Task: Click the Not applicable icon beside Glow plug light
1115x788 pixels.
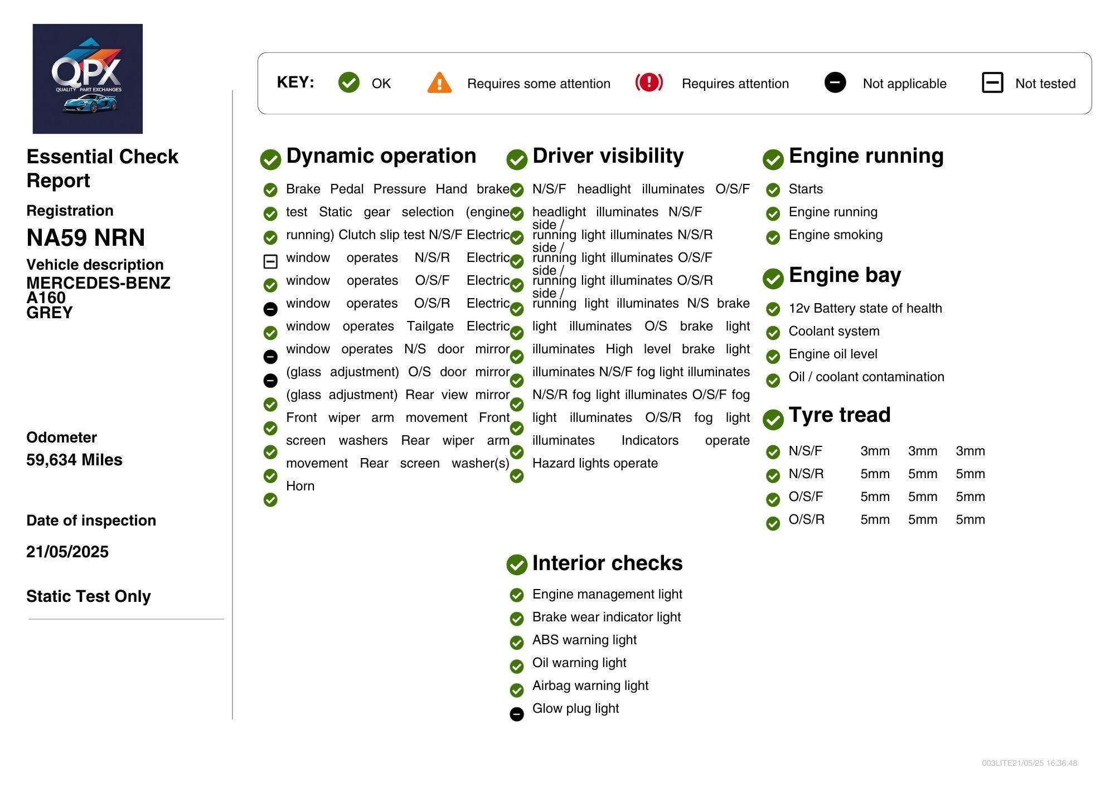Action: tap(517, 714)
